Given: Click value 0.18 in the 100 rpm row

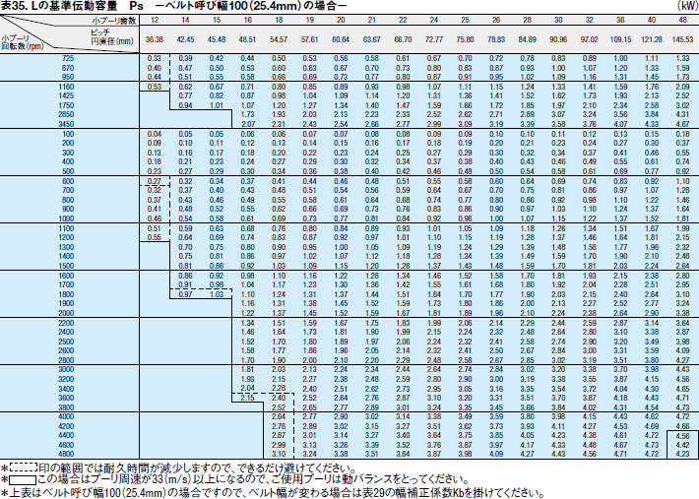Looking at the screenshot, I should point(682,134).
